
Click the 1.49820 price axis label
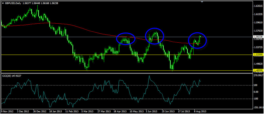(x=258, y=64)
